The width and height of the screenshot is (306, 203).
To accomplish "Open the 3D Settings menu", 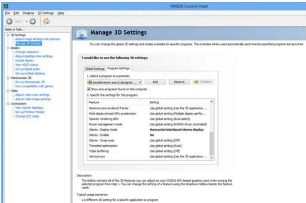I will tap(46, 13).
